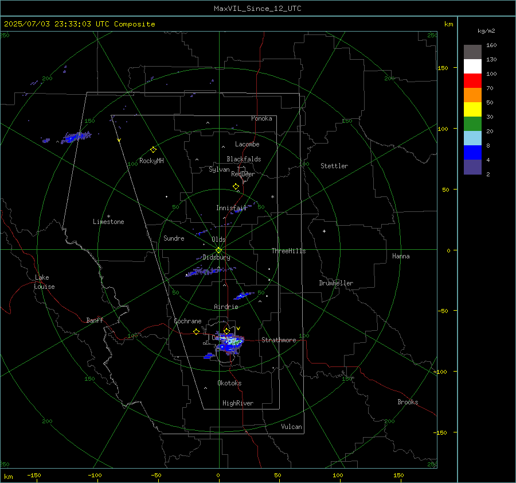Click the Innisfail town label
Viewport: 516px width, 483px height.
(x=231, y=208)
